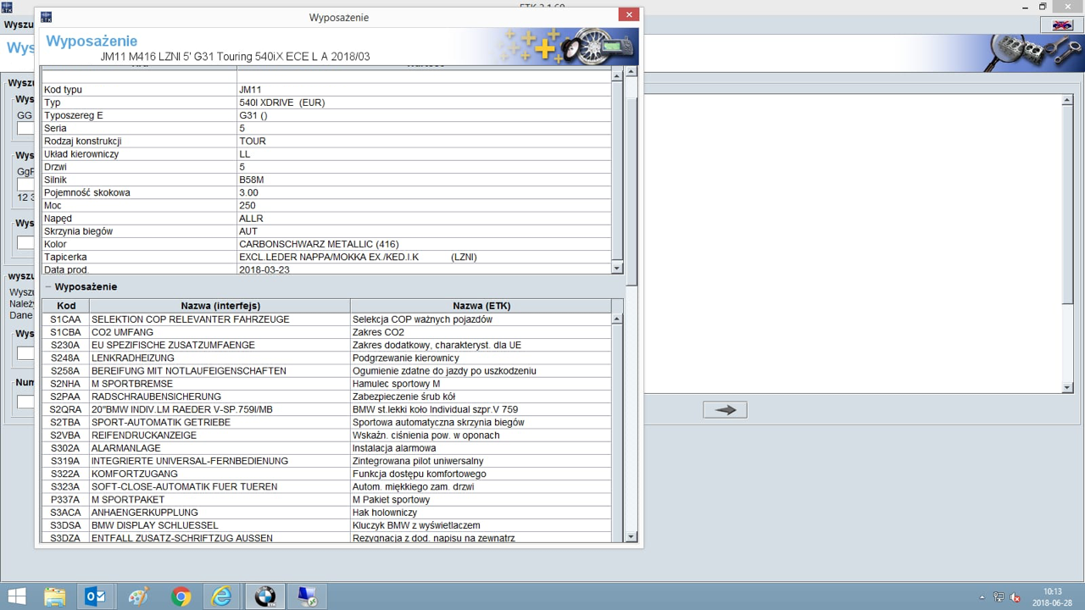Select the BMW DISPLAY SCHLUESSEL entry
The image size is (1085, 610).
154,525
